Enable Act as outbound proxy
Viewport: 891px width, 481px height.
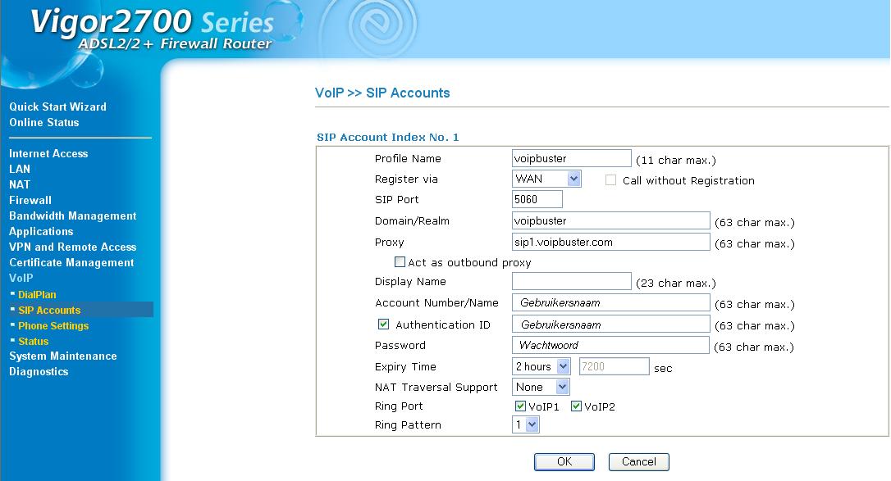[x=400, y=262]
